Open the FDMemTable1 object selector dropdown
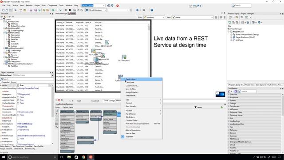 point(52,75)
